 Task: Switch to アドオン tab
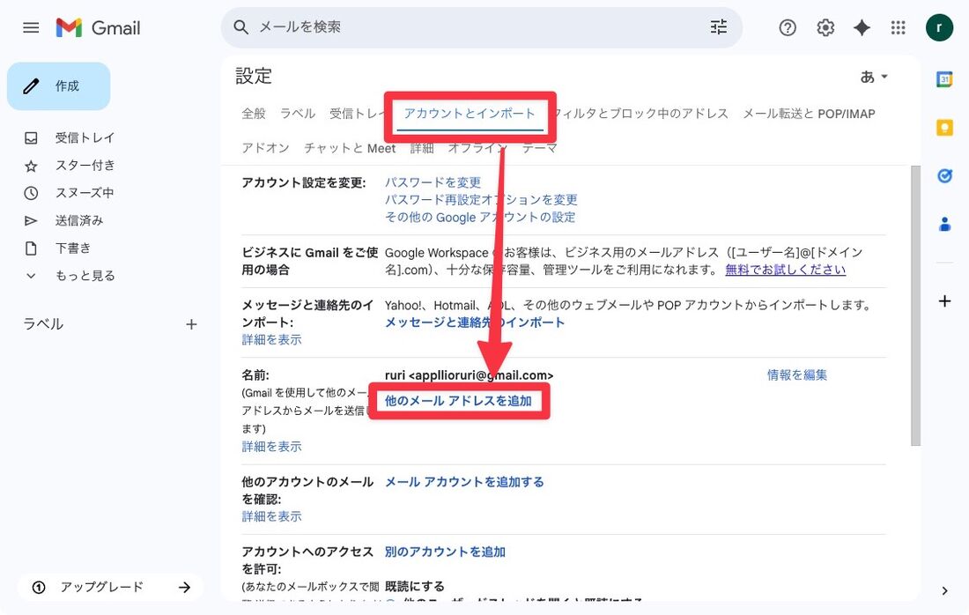pos(265,148)
